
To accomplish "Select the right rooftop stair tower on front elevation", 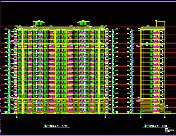I will (84, 24).
